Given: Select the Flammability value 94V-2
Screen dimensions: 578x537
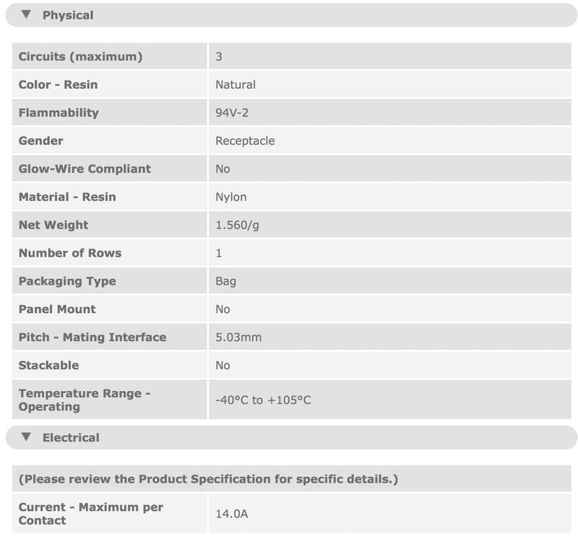Looking at the screenshot, I should [232, 113].
